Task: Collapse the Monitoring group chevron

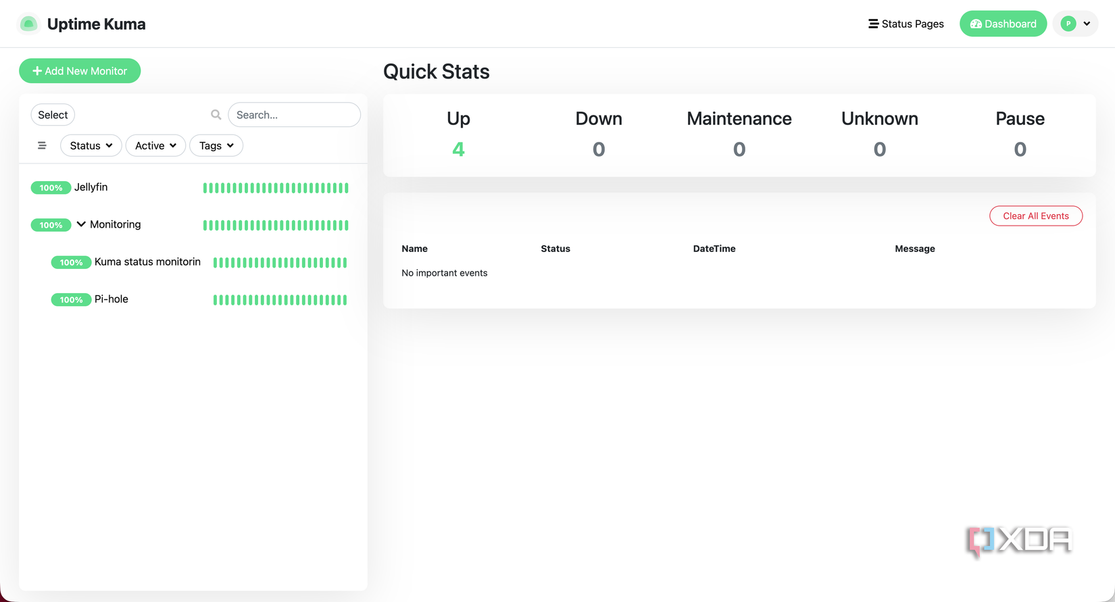Action: click(x=81, y=224)
